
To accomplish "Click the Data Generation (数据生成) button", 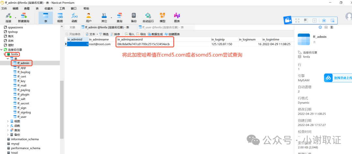I will pyautogui.click(x=155, y=34).
